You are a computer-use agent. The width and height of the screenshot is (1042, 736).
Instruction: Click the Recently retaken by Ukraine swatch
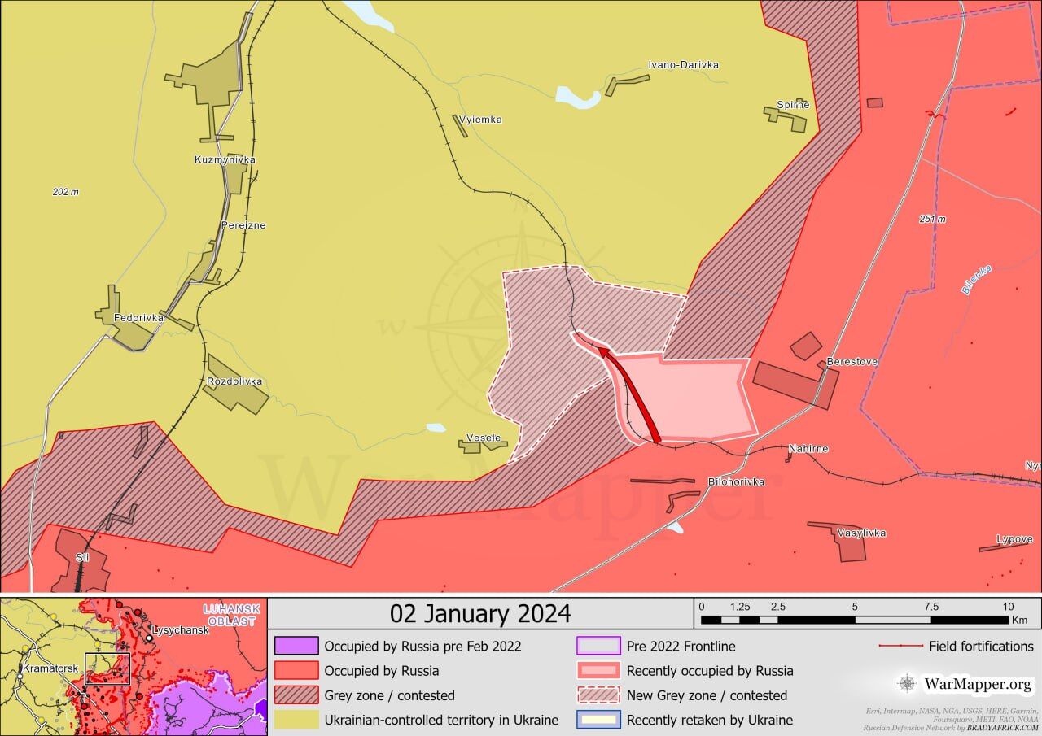point(598,720)
